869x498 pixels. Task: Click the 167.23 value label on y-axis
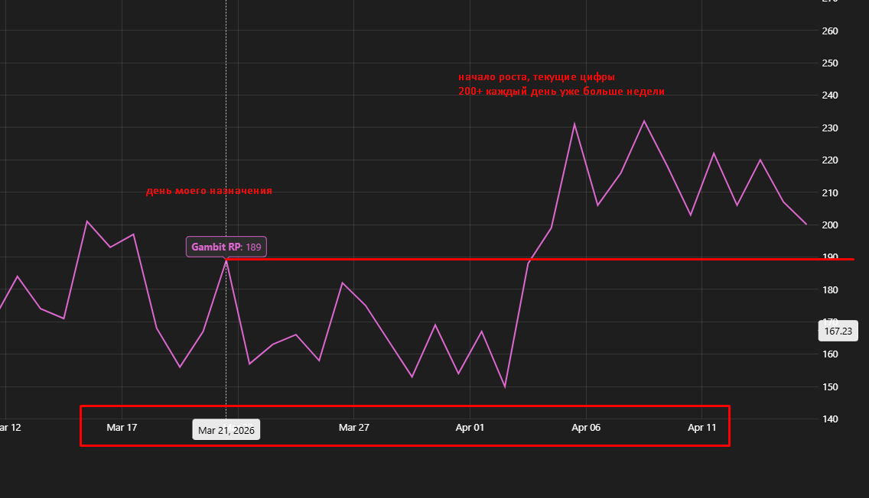pyautogui.click(x=838, y=331)
